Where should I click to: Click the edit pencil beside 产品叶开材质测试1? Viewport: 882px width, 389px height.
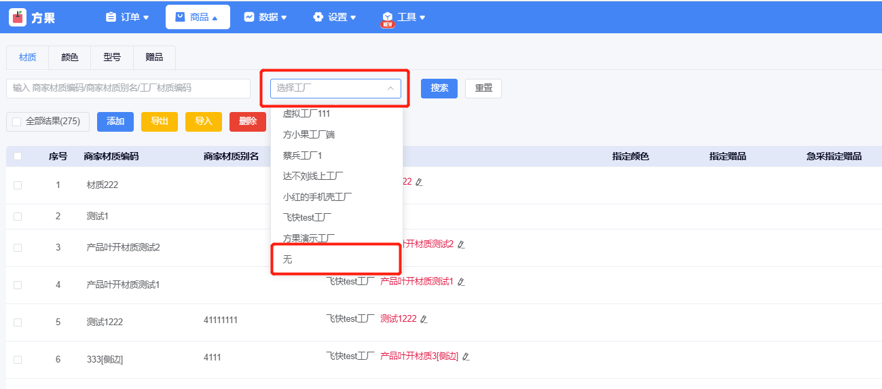coord(461,282)
